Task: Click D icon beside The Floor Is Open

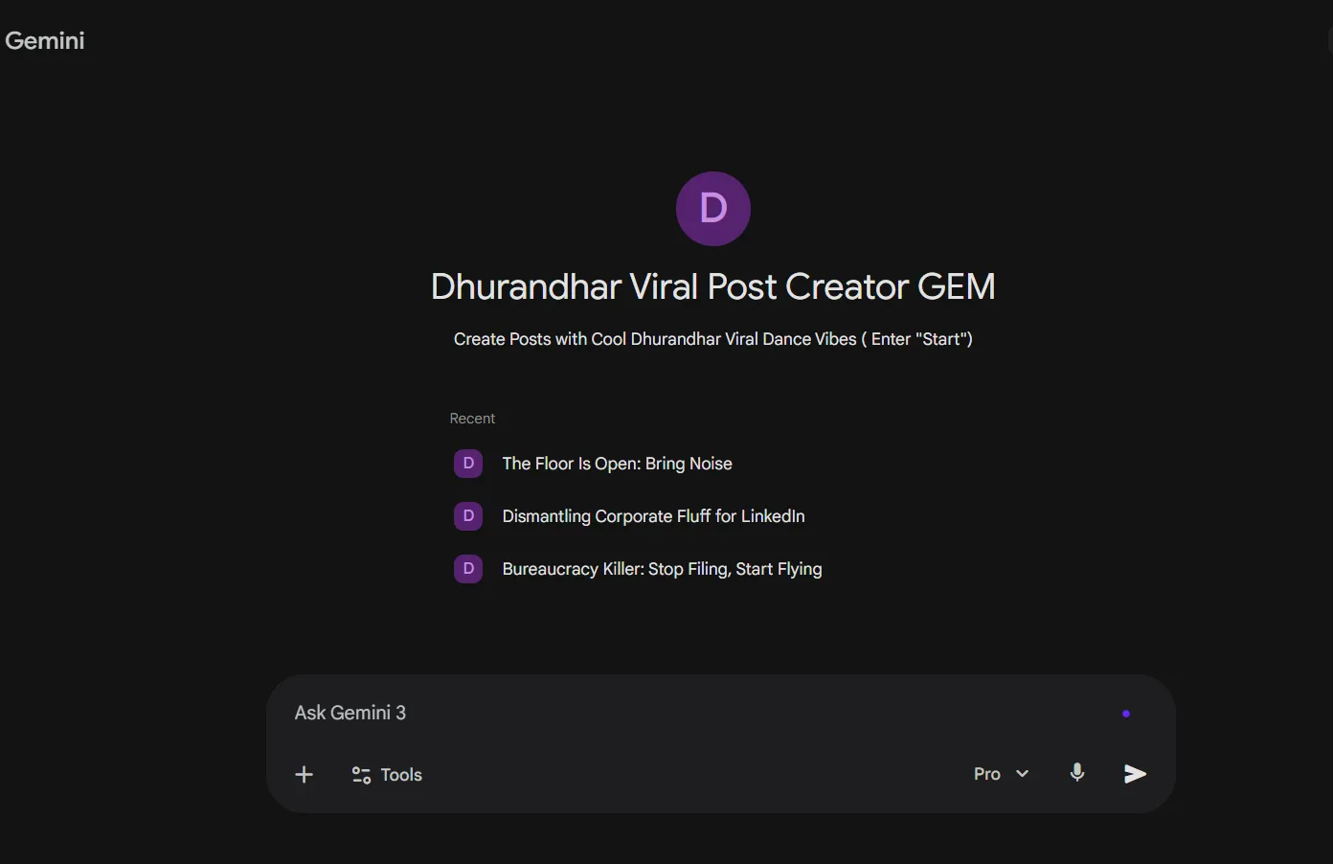Action: [467, 464]
